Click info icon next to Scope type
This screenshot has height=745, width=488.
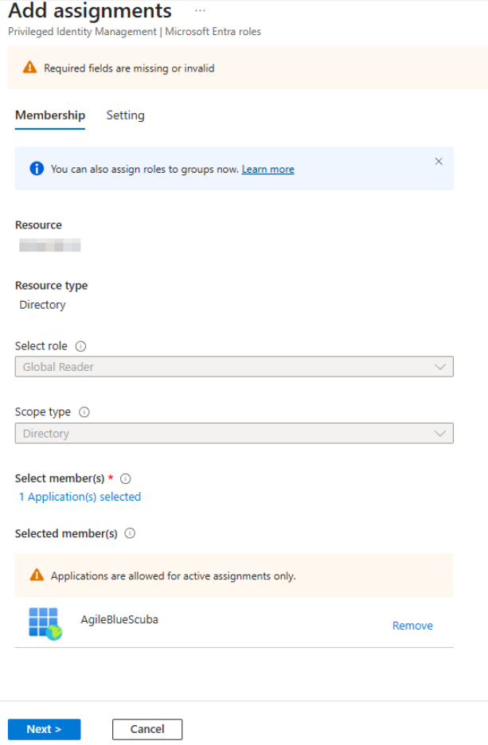[x=84, y=412]
